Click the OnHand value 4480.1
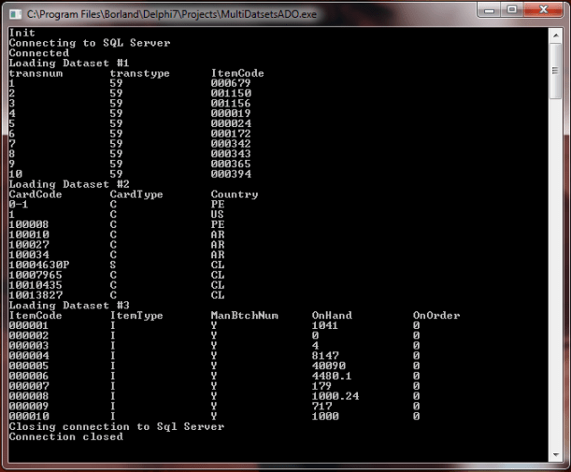The width and height of the screenshot is (571, 472). coord(332,376)
